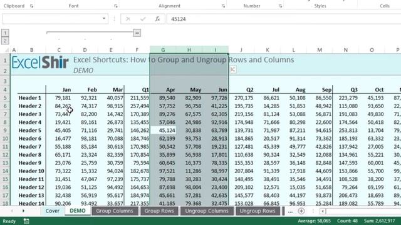The height and width of the screenshot is (225, 401).
Task: Click cell with value 45,124
Action: click(x=163, y=131)
